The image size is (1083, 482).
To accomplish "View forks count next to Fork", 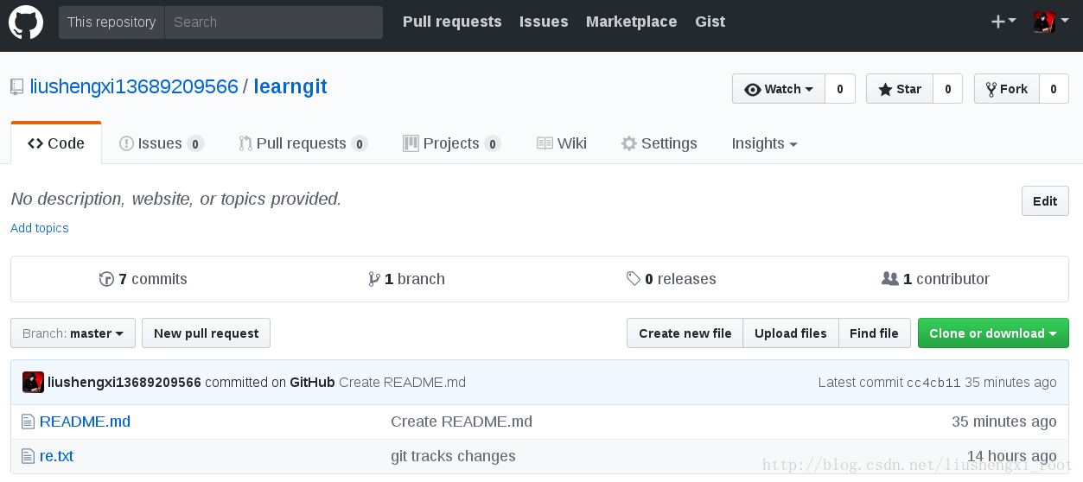I will click(1054, 89).
